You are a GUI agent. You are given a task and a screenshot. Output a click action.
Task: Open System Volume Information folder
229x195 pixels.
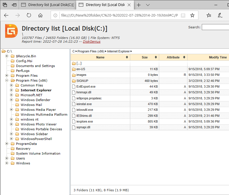(x=38, y=153)
